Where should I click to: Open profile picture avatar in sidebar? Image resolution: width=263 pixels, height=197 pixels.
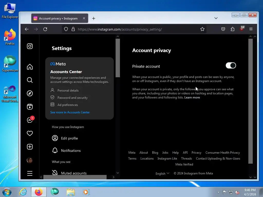[30, 160]
